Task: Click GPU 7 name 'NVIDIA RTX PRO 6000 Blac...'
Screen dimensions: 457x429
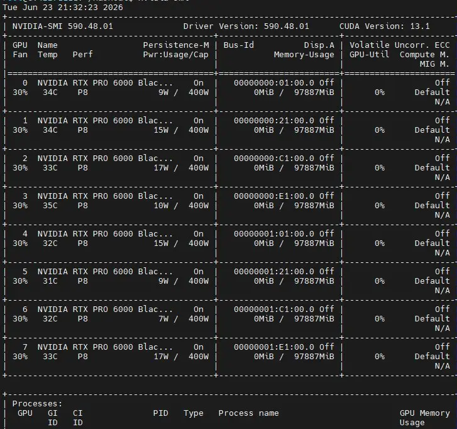Action: coord(105,347)
